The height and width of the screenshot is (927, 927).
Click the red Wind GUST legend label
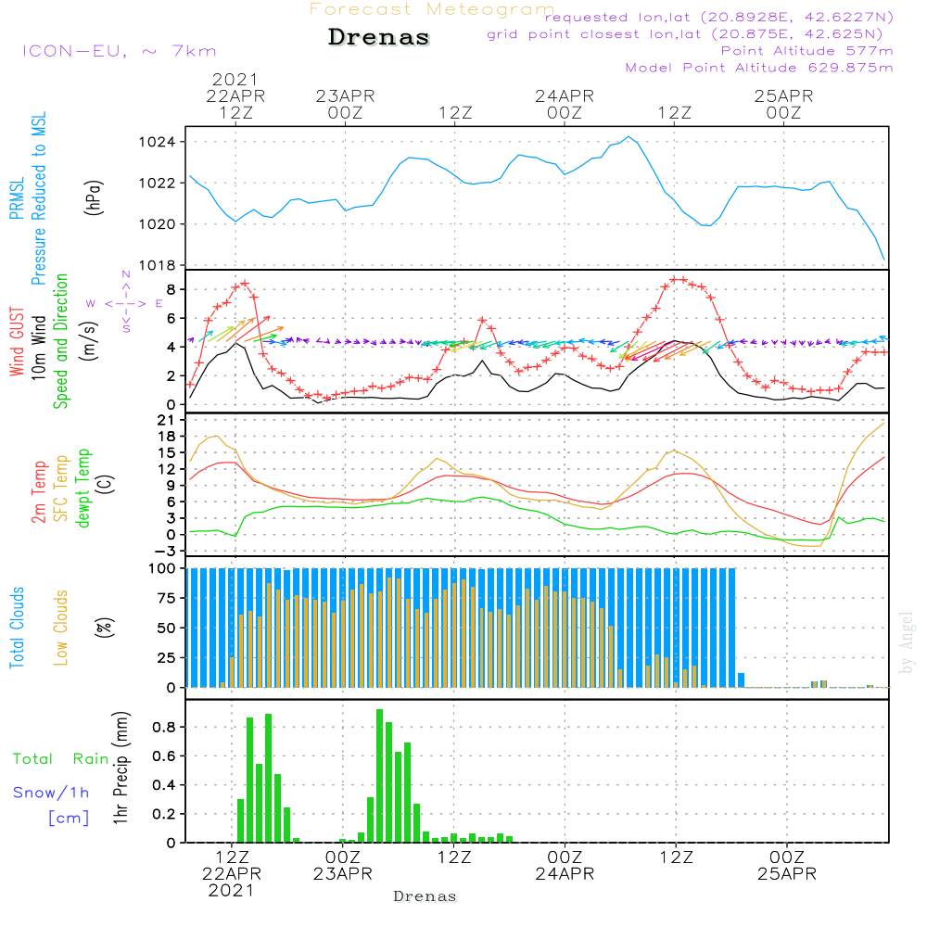[17, 341]
